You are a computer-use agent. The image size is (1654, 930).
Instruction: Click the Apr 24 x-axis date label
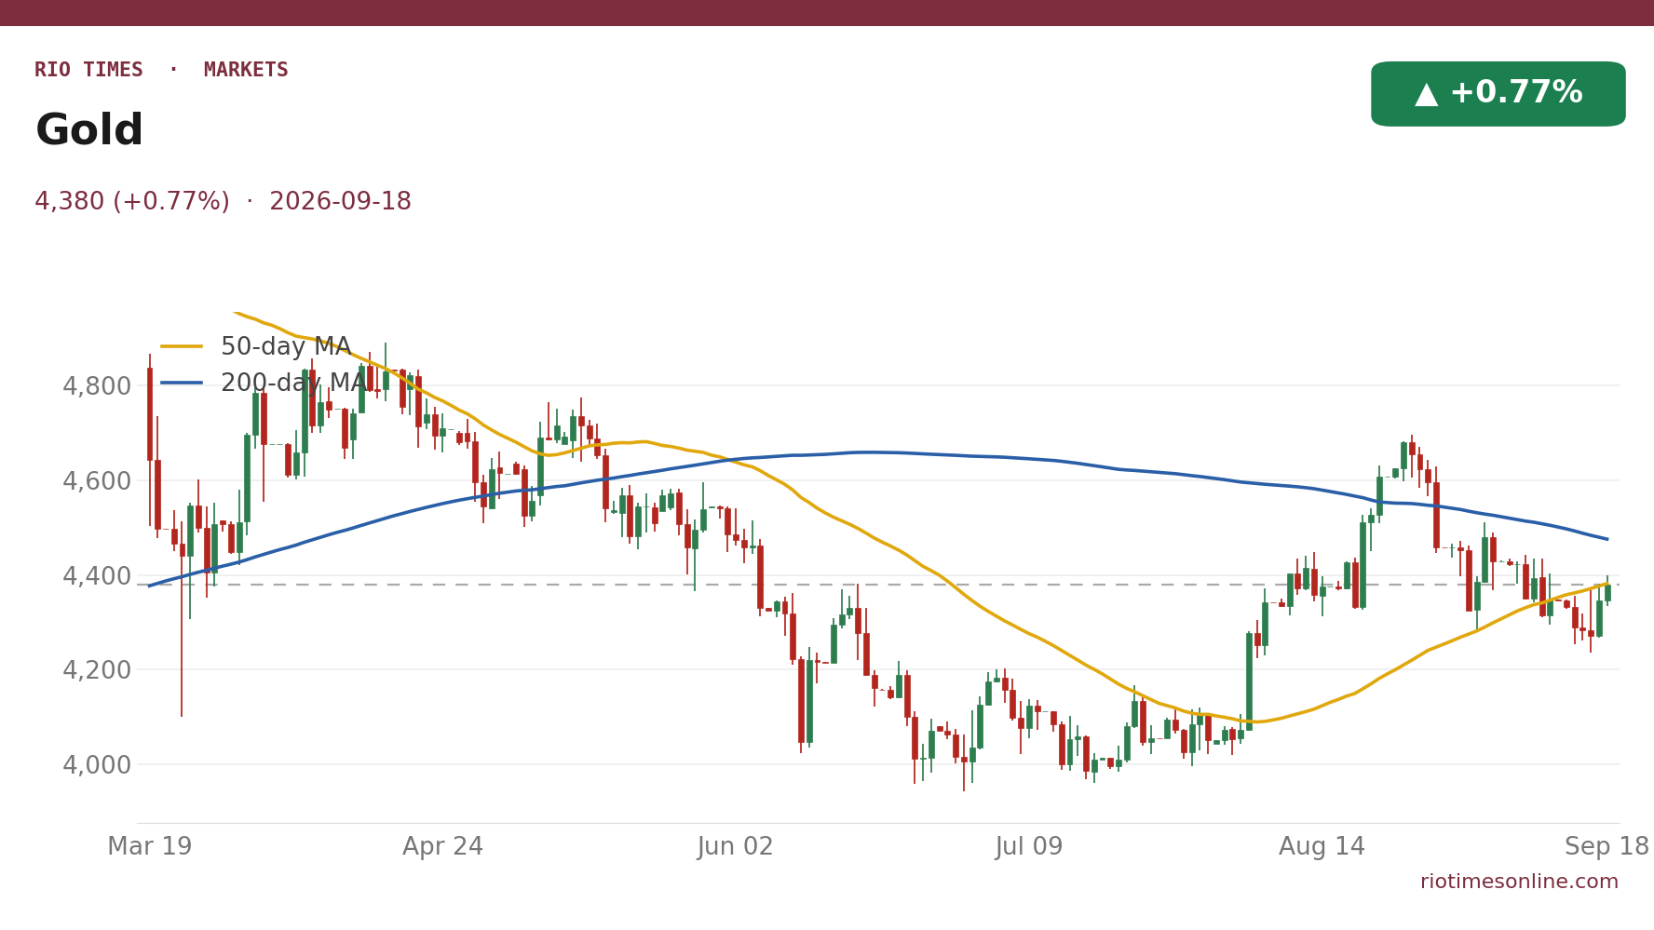click(443, 847)
